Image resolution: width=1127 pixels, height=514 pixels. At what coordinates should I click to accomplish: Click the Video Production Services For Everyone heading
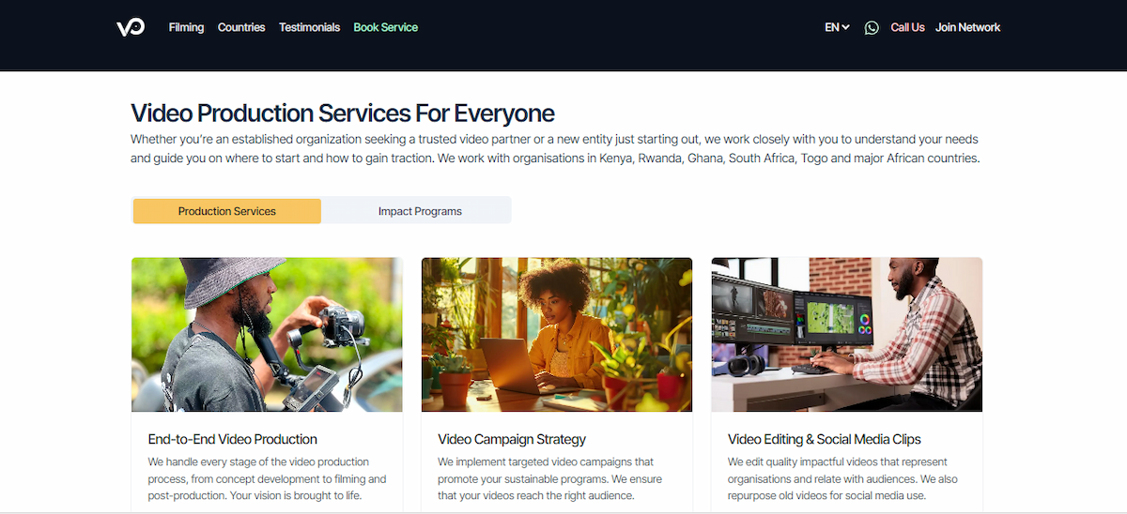tap(343, 113)
